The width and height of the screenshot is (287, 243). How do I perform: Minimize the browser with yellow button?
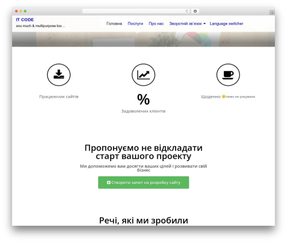pos(21,11)
